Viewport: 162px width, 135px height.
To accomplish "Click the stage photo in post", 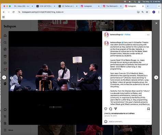I will pos(55,69).
